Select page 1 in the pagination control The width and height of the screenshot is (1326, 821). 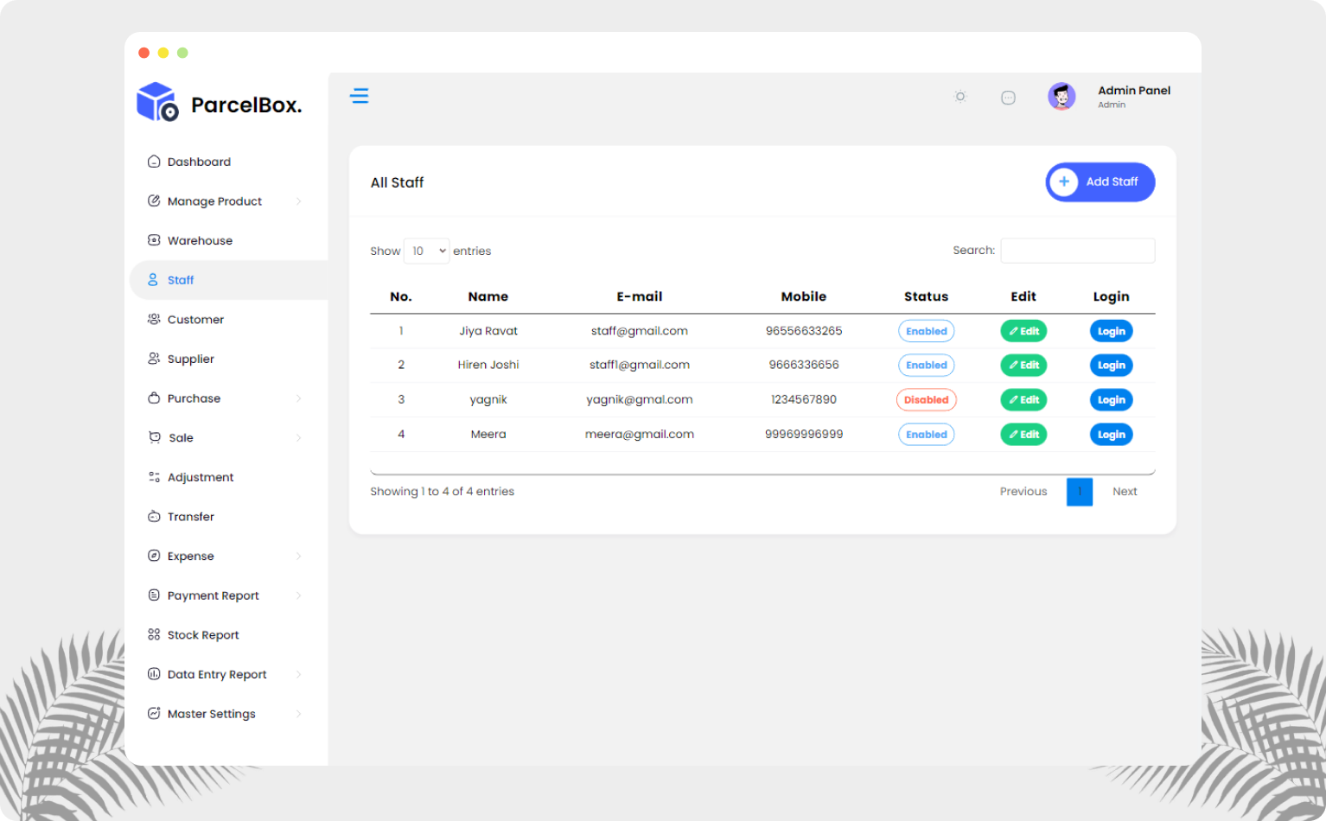tap(1079, 492)
